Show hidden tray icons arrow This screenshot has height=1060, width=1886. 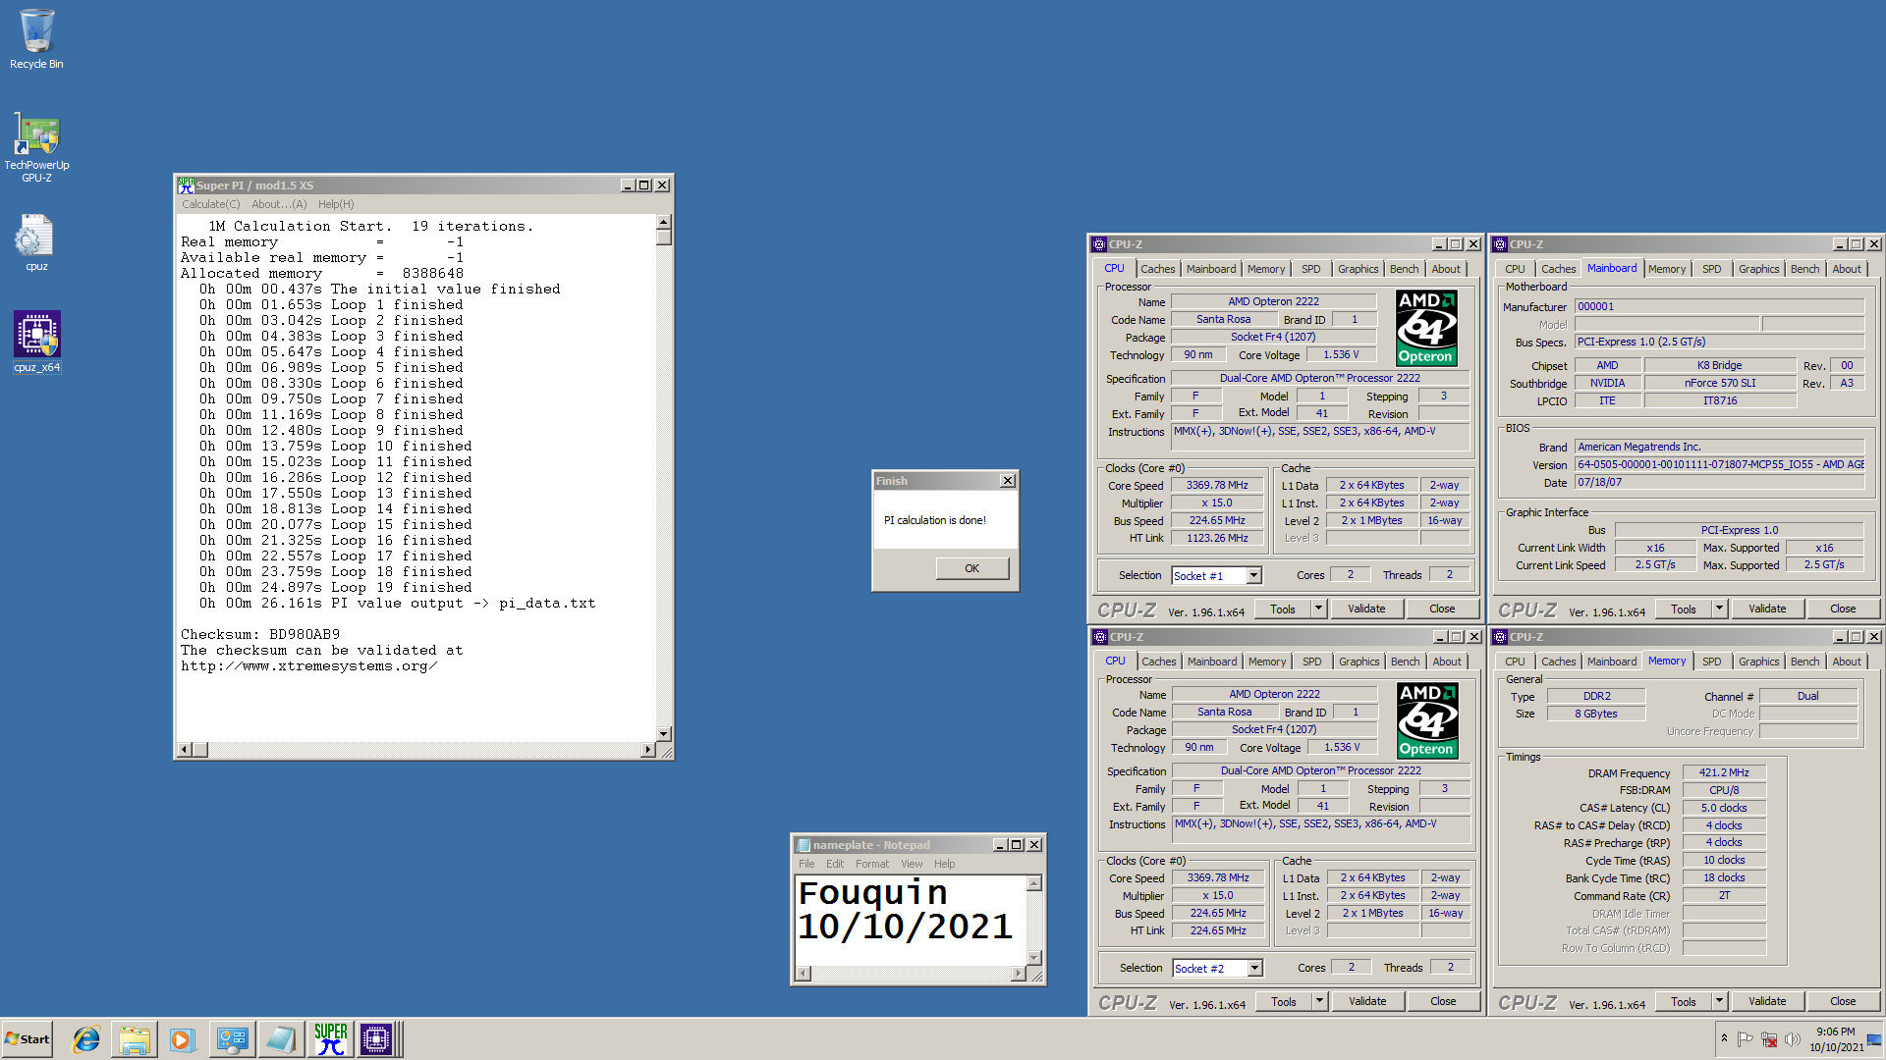[1724, 1038]
